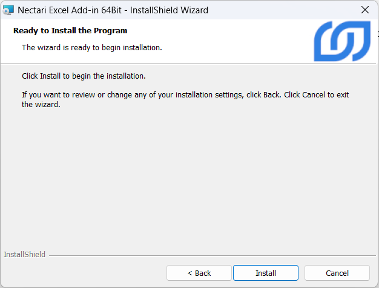Close the InstallShield Wizard window

(x=364, y=10)
